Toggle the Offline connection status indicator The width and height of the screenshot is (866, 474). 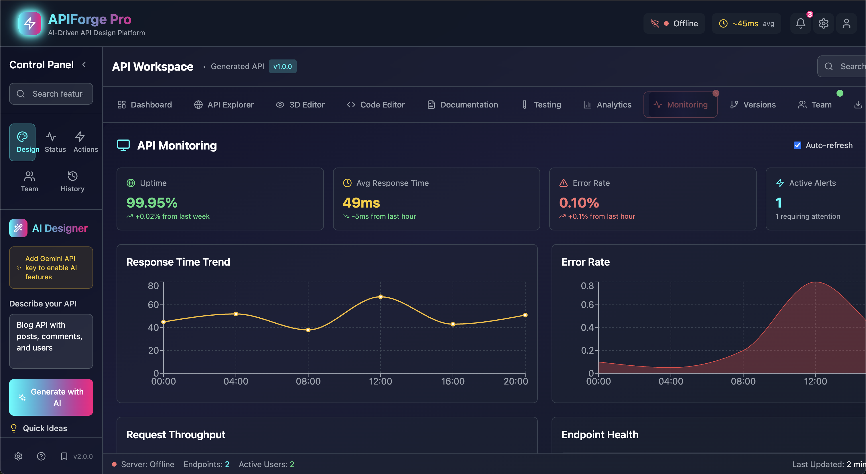674,23
